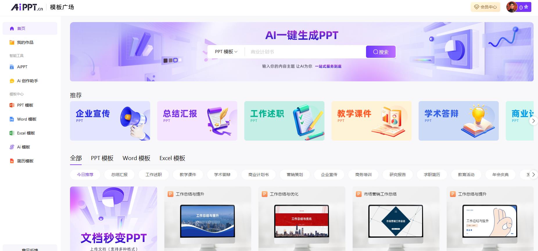Select the 商业计划书 filter tag
Viewport: 538px width, 251px height.
[x=258, y=175]
